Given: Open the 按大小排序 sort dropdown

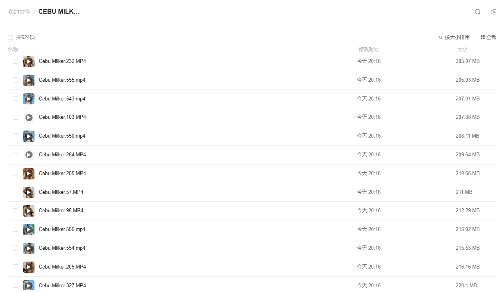Looking at the screenshot, I should tap(457, 38).
